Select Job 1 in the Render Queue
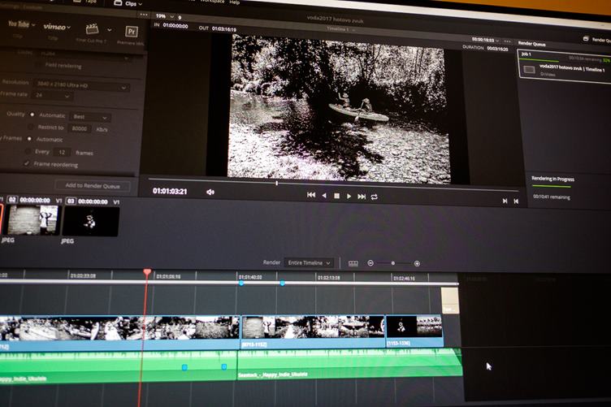611x407 pixels. pos(563,66)
